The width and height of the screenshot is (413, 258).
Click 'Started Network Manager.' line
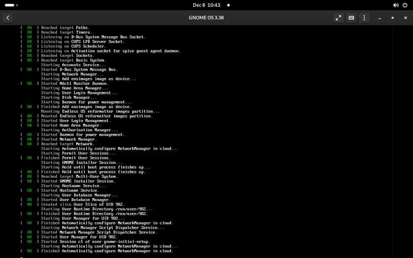tap(69, 139)
